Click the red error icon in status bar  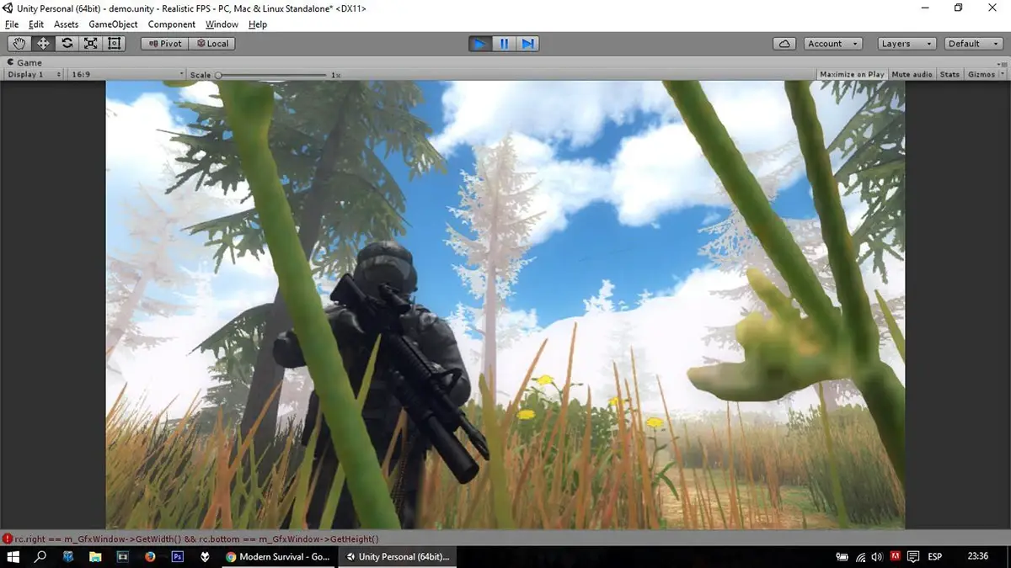8,539
